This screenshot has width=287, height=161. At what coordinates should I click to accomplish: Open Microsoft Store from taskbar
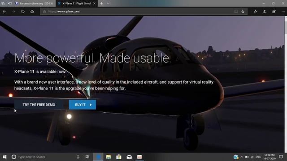tap(119, 157)
